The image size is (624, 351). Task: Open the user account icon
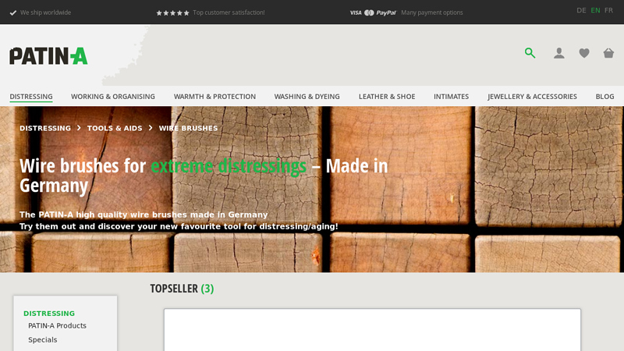(559, 53)
